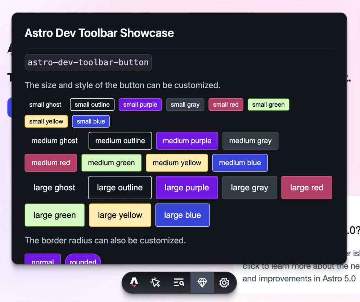
Task: Click background page text mentioning Astro 5.0
Action: tap(299, 279)
